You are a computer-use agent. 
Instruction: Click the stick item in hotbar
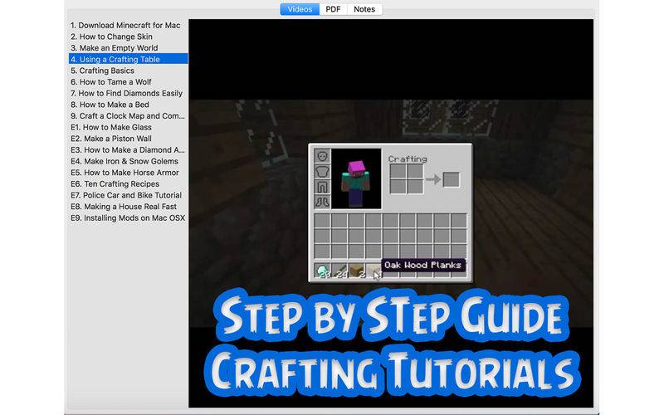point(339,271)
